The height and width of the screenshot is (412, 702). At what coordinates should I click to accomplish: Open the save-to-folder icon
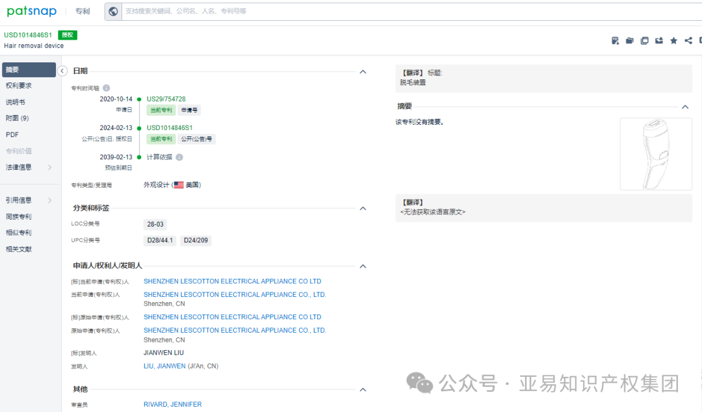point(629,40)
